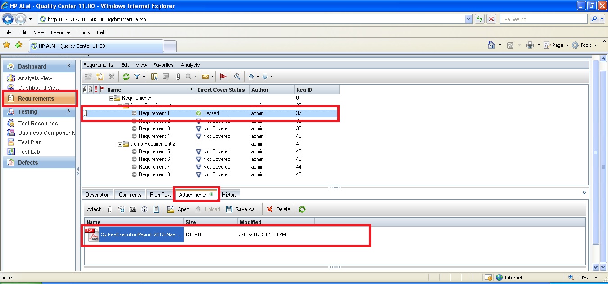Select the Attachments tab
This screenshot has height=284, width=608.
coord(196,195)
